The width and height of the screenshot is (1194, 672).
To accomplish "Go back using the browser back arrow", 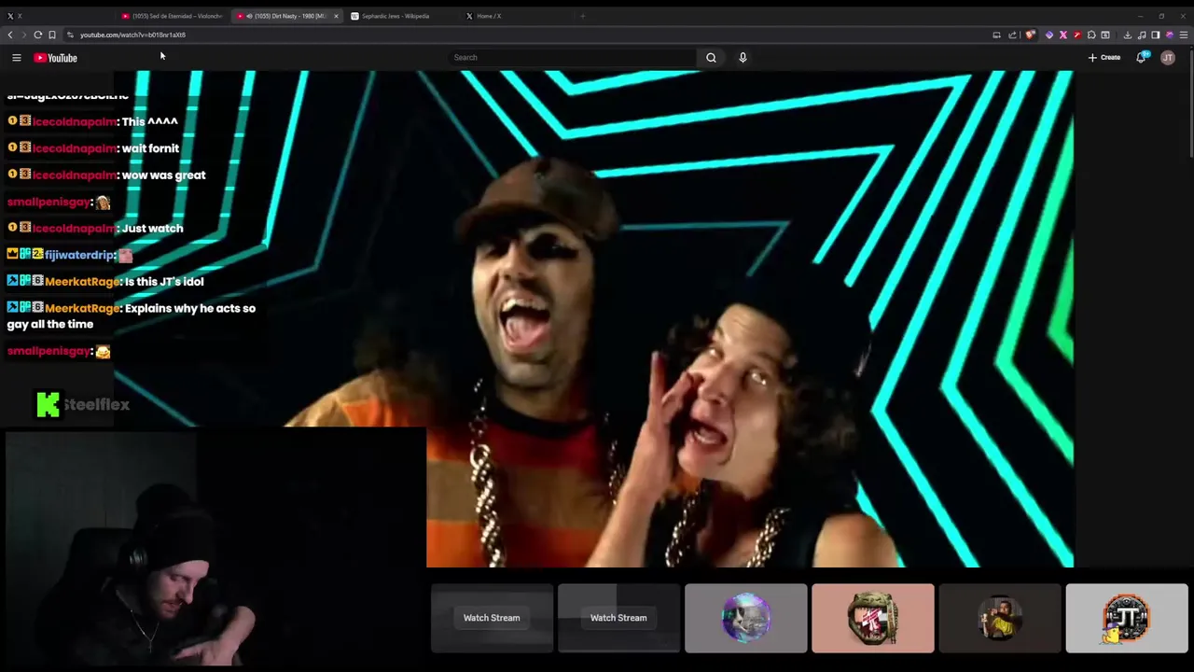I will tap(10, 35).
